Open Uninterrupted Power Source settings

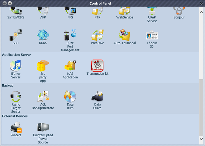pyautogui.click(x=43, y=128)
